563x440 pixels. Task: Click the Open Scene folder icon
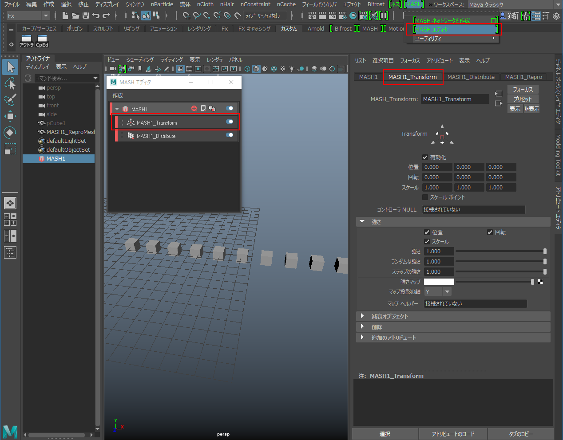75,16
